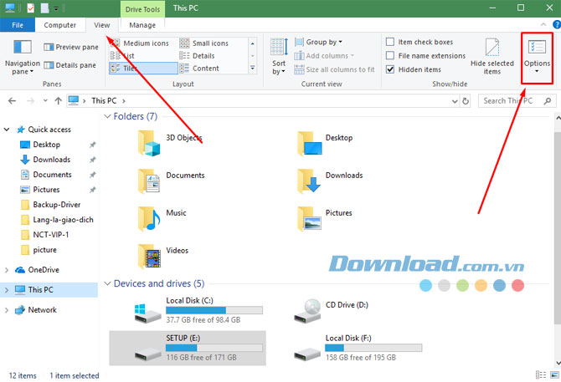Go up one folder level
Viewport: 561px width, 382px height.
59,101
